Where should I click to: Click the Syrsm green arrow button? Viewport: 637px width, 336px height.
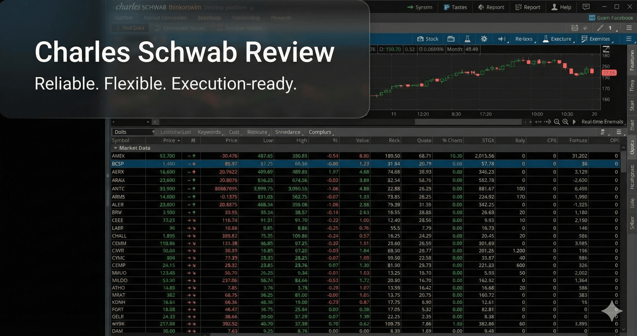(419, 7)
